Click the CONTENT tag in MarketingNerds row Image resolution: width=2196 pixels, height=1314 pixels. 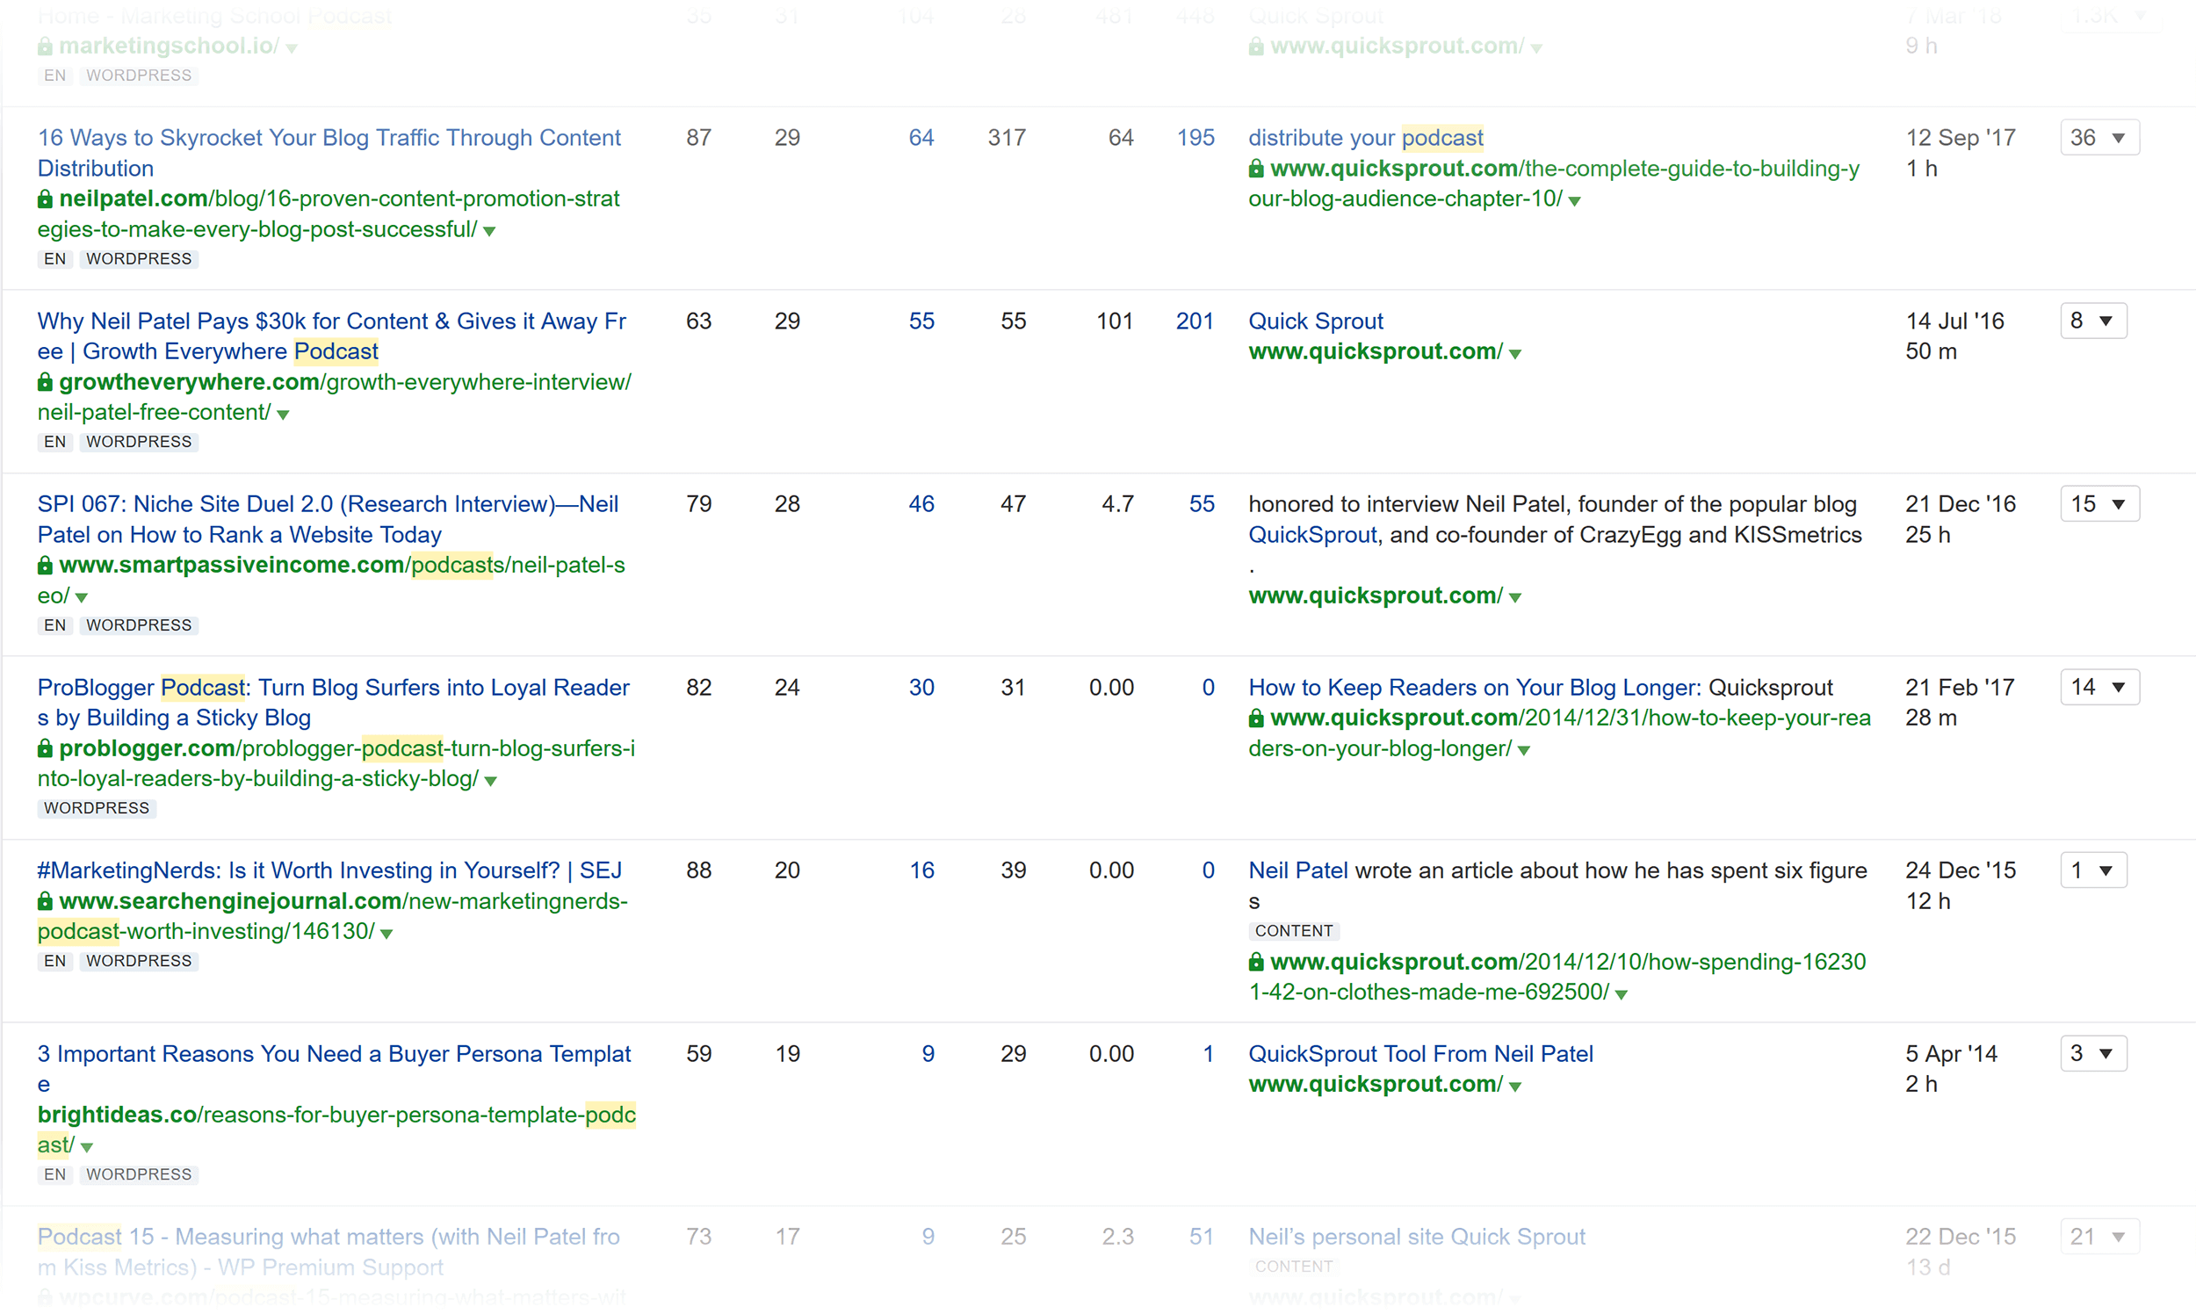tap(1294, 930)
